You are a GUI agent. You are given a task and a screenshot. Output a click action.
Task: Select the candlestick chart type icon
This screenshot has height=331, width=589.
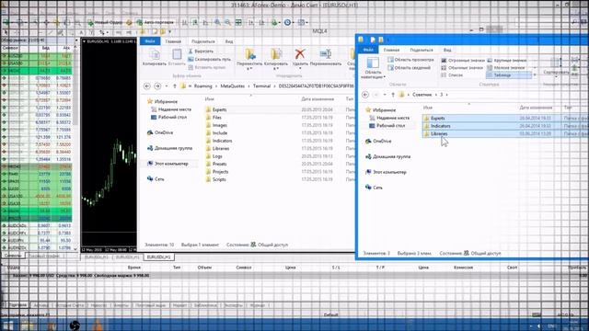point(195,22)
